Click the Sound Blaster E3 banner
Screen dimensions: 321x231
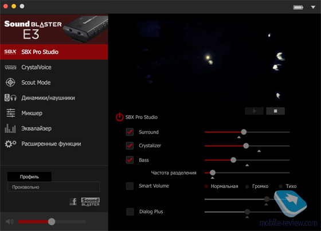pos(54,29)
